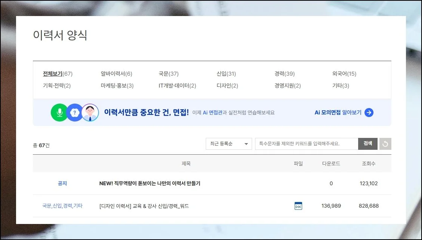Click the keyword search input field

pyautogui.click(x=306, y=144)
